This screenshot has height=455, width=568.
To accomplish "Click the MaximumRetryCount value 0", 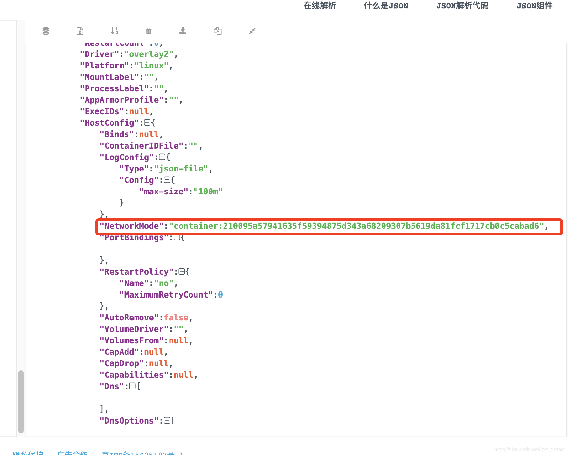I will (220, 295).
